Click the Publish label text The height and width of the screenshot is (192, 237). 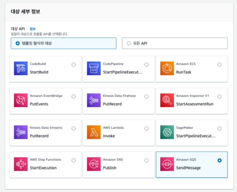point(110,168)
